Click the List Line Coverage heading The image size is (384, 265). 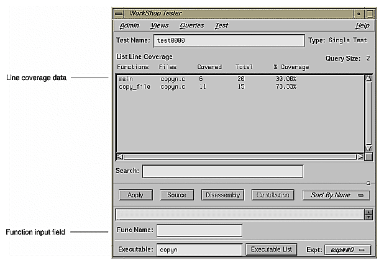point(145,56)
